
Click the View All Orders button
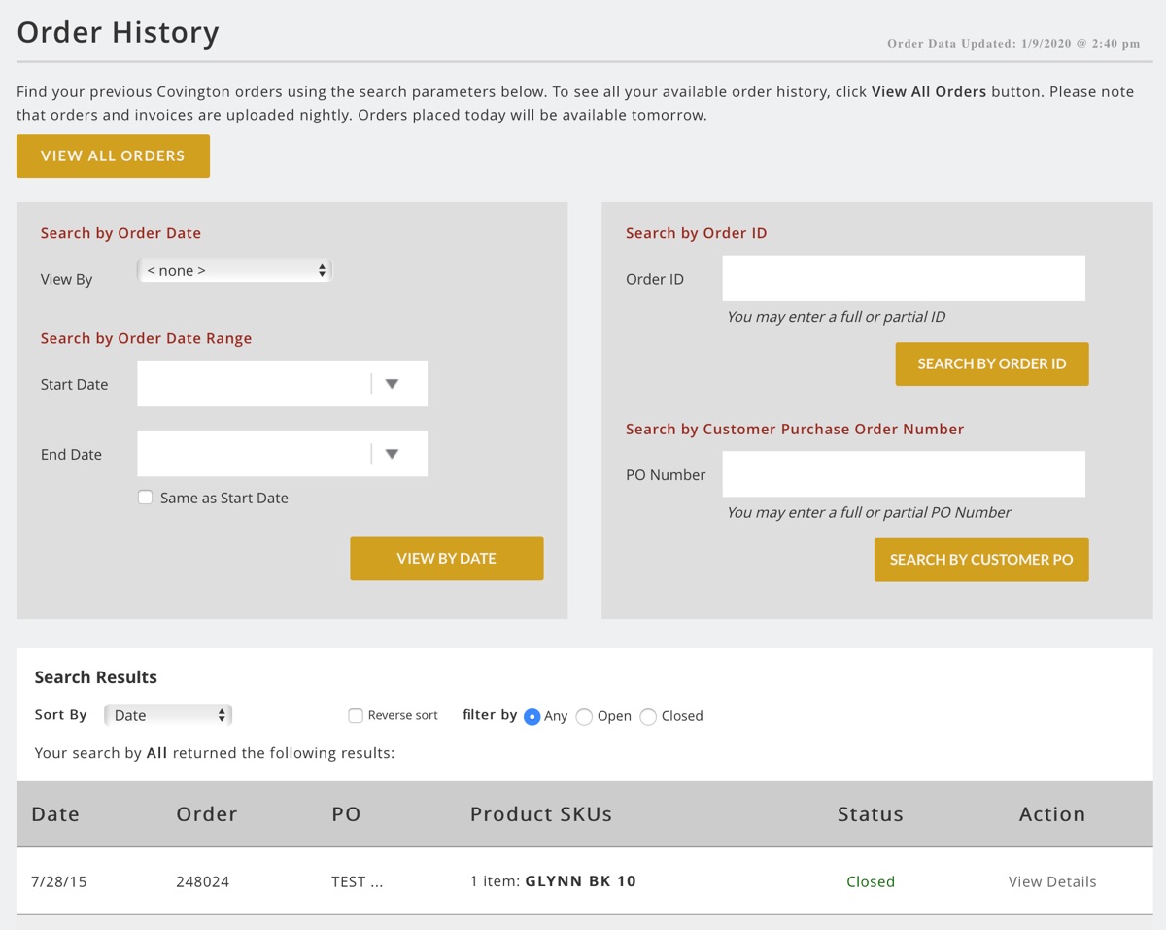pos(113,155)
